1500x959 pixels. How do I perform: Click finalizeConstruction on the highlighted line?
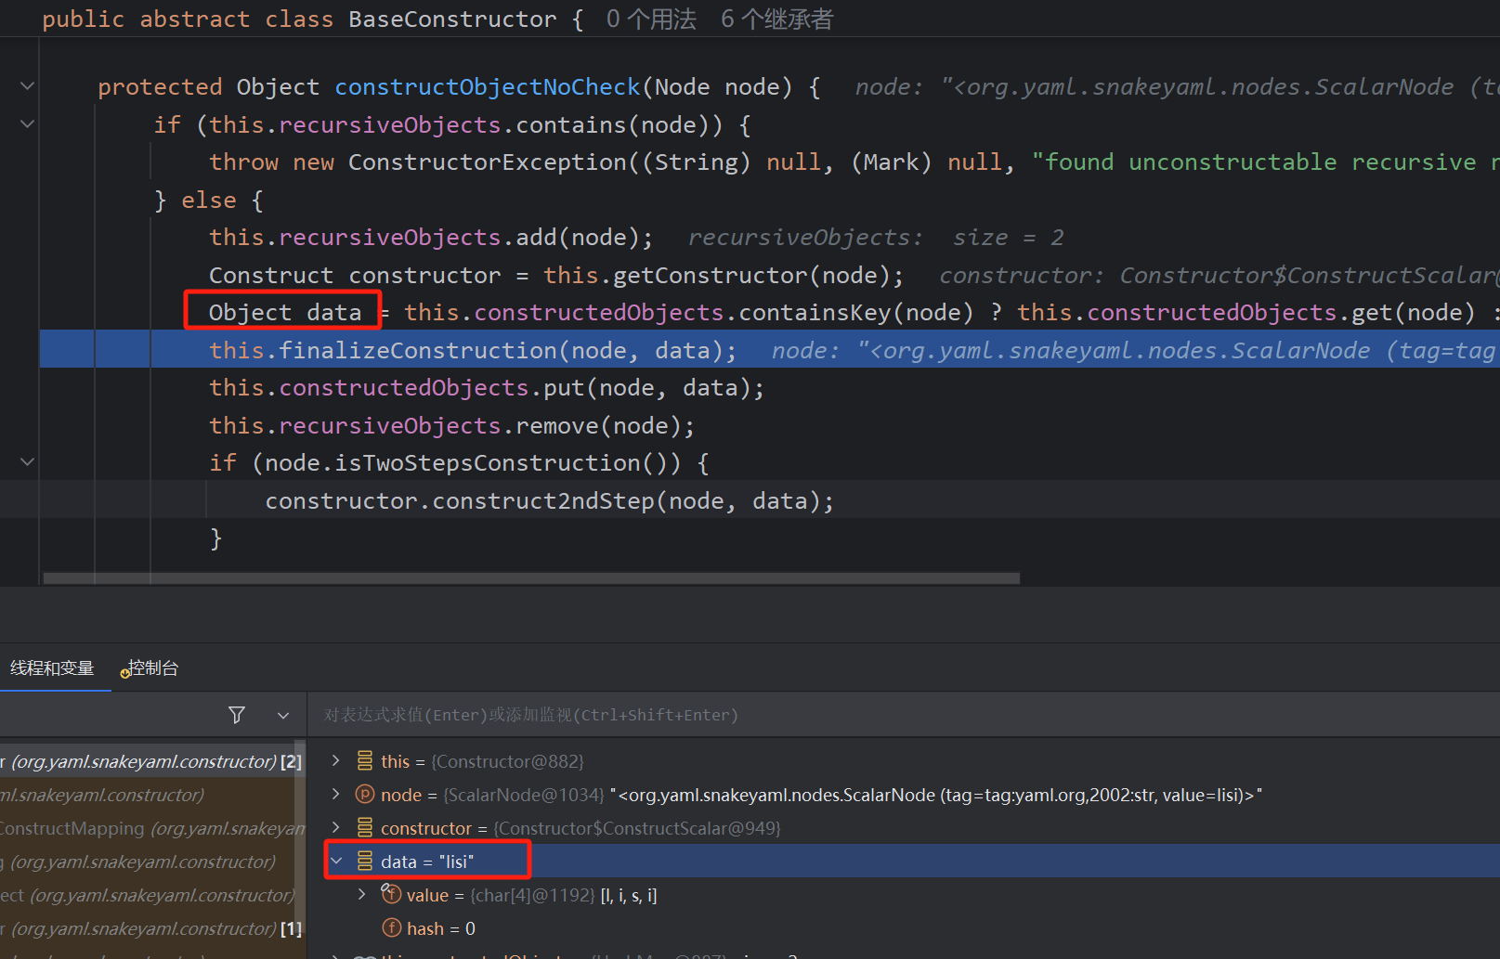point(418,351)
